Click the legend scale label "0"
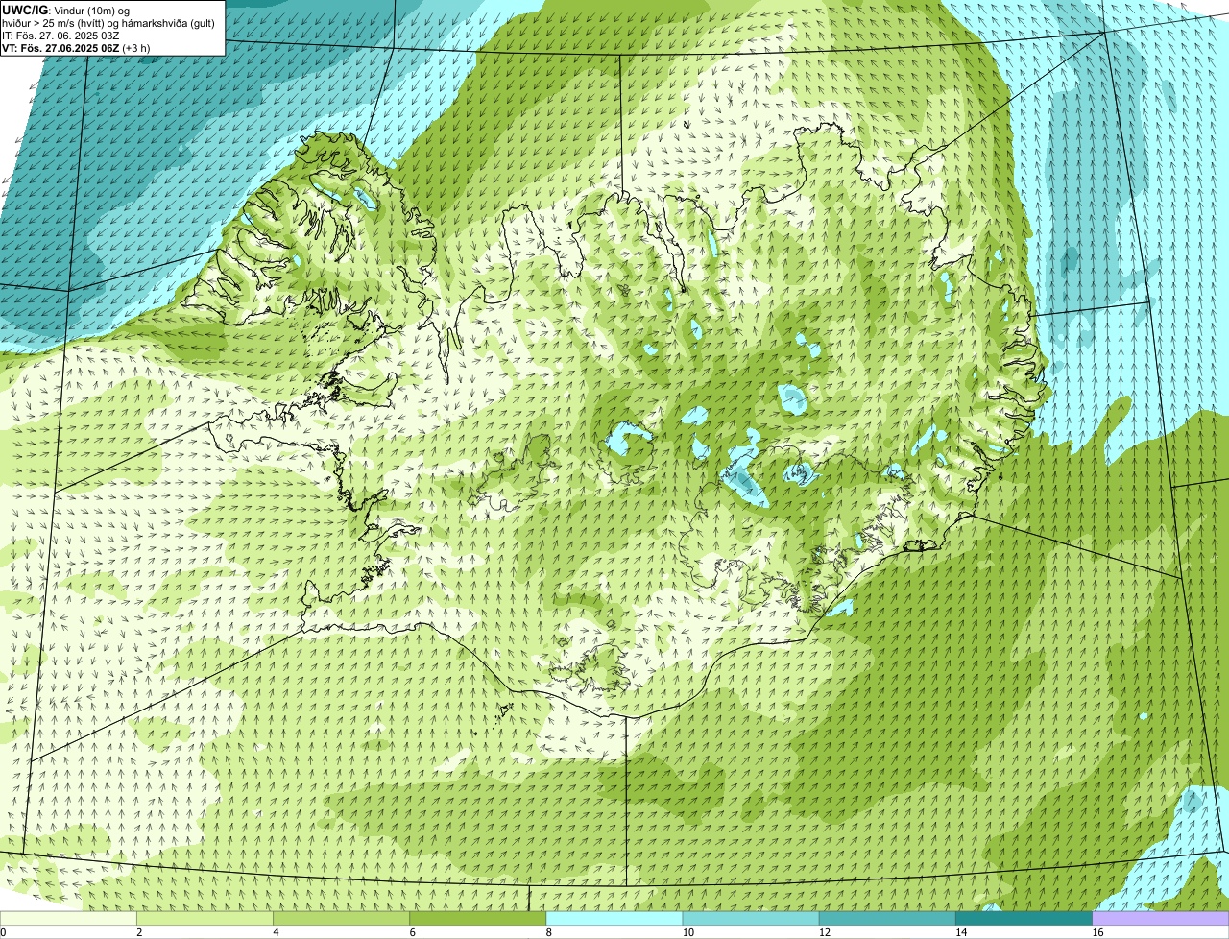Image resolution: width=1229 pixels, height=939 pixels. pos(3,932)
